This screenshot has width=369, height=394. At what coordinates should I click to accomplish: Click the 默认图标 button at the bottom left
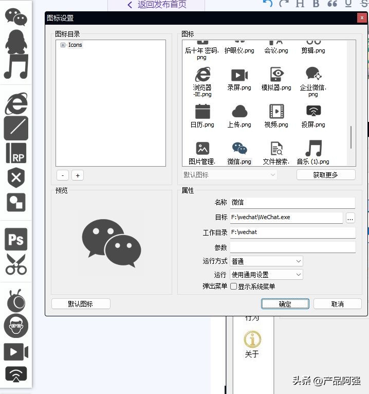point(81,304)
